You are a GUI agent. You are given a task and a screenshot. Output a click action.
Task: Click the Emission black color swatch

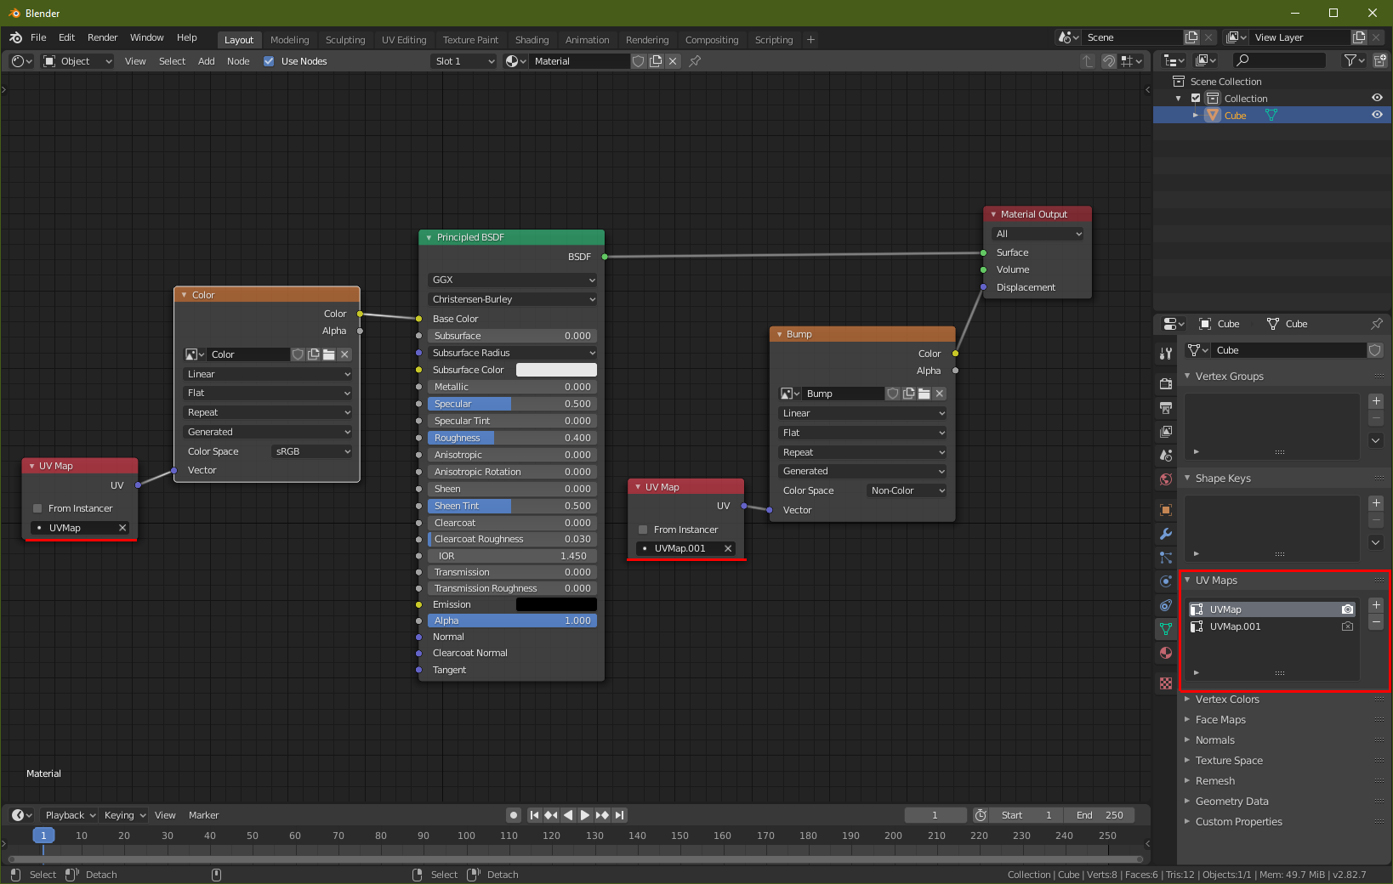556,604
